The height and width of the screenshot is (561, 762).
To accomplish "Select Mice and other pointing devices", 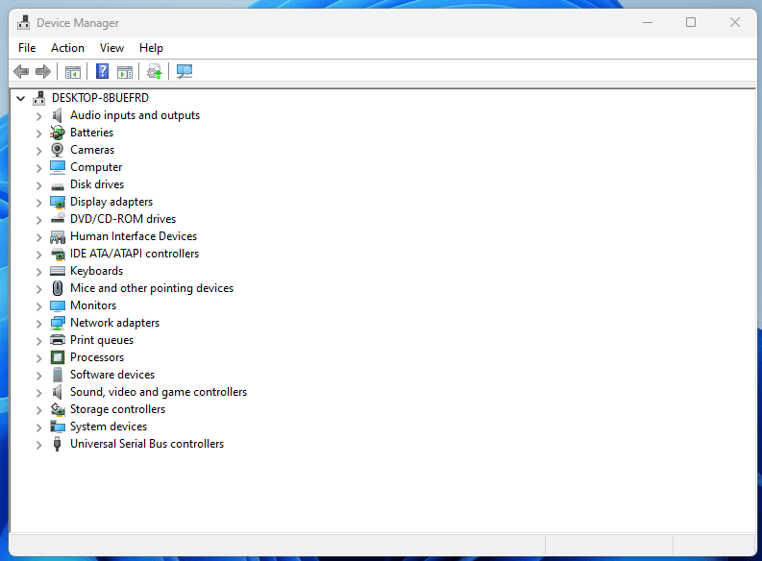I will [x=151, y=288].
